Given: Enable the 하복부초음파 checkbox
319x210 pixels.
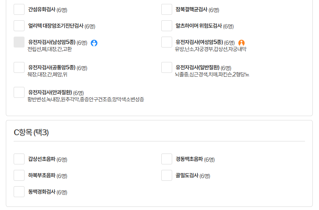Looking at the screenshot, I should (x=19, y=175).
